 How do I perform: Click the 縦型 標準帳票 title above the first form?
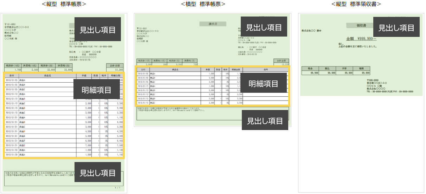[64, 4]
